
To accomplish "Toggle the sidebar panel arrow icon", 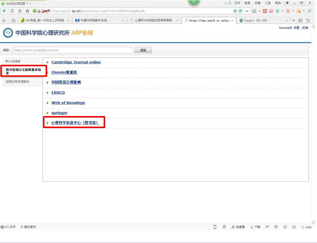I will click(4, 20).
